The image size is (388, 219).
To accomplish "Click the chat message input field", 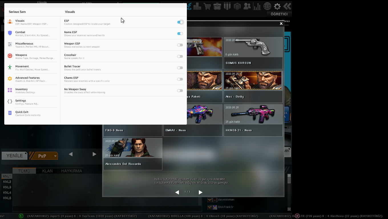I will (107, 209).
